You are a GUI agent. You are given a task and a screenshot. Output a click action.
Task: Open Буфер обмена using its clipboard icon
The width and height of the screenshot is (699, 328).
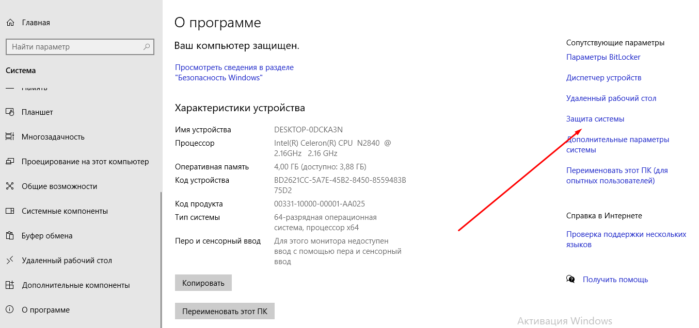[9, 235]
